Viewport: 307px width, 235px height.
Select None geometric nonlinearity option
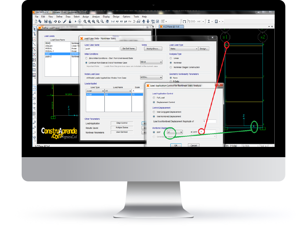171,78
